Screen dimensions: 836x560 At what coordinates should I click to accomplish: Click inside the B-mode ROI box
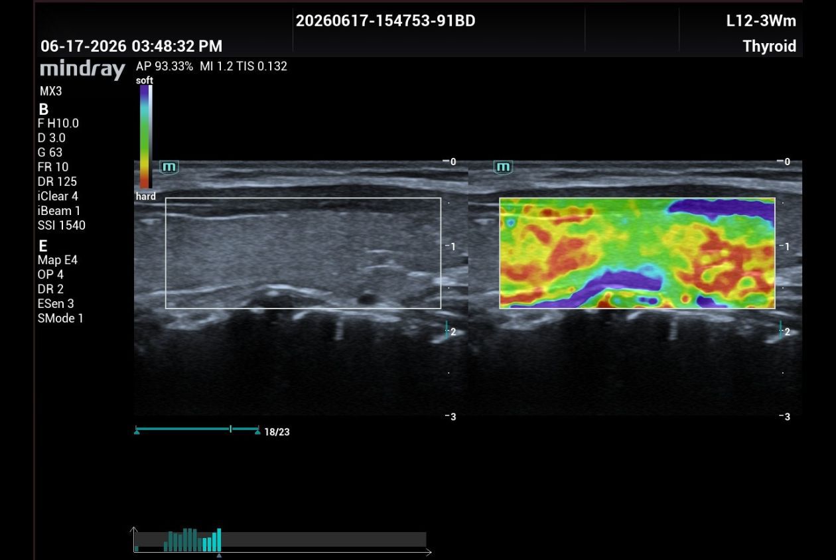click(x=303, y=253)
